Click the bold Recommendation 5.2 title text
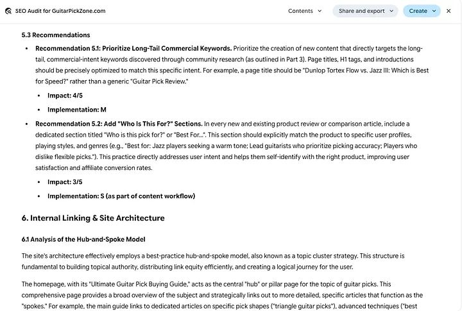The image size is (462, 311). pyautogui.click(x=119, y=124)
